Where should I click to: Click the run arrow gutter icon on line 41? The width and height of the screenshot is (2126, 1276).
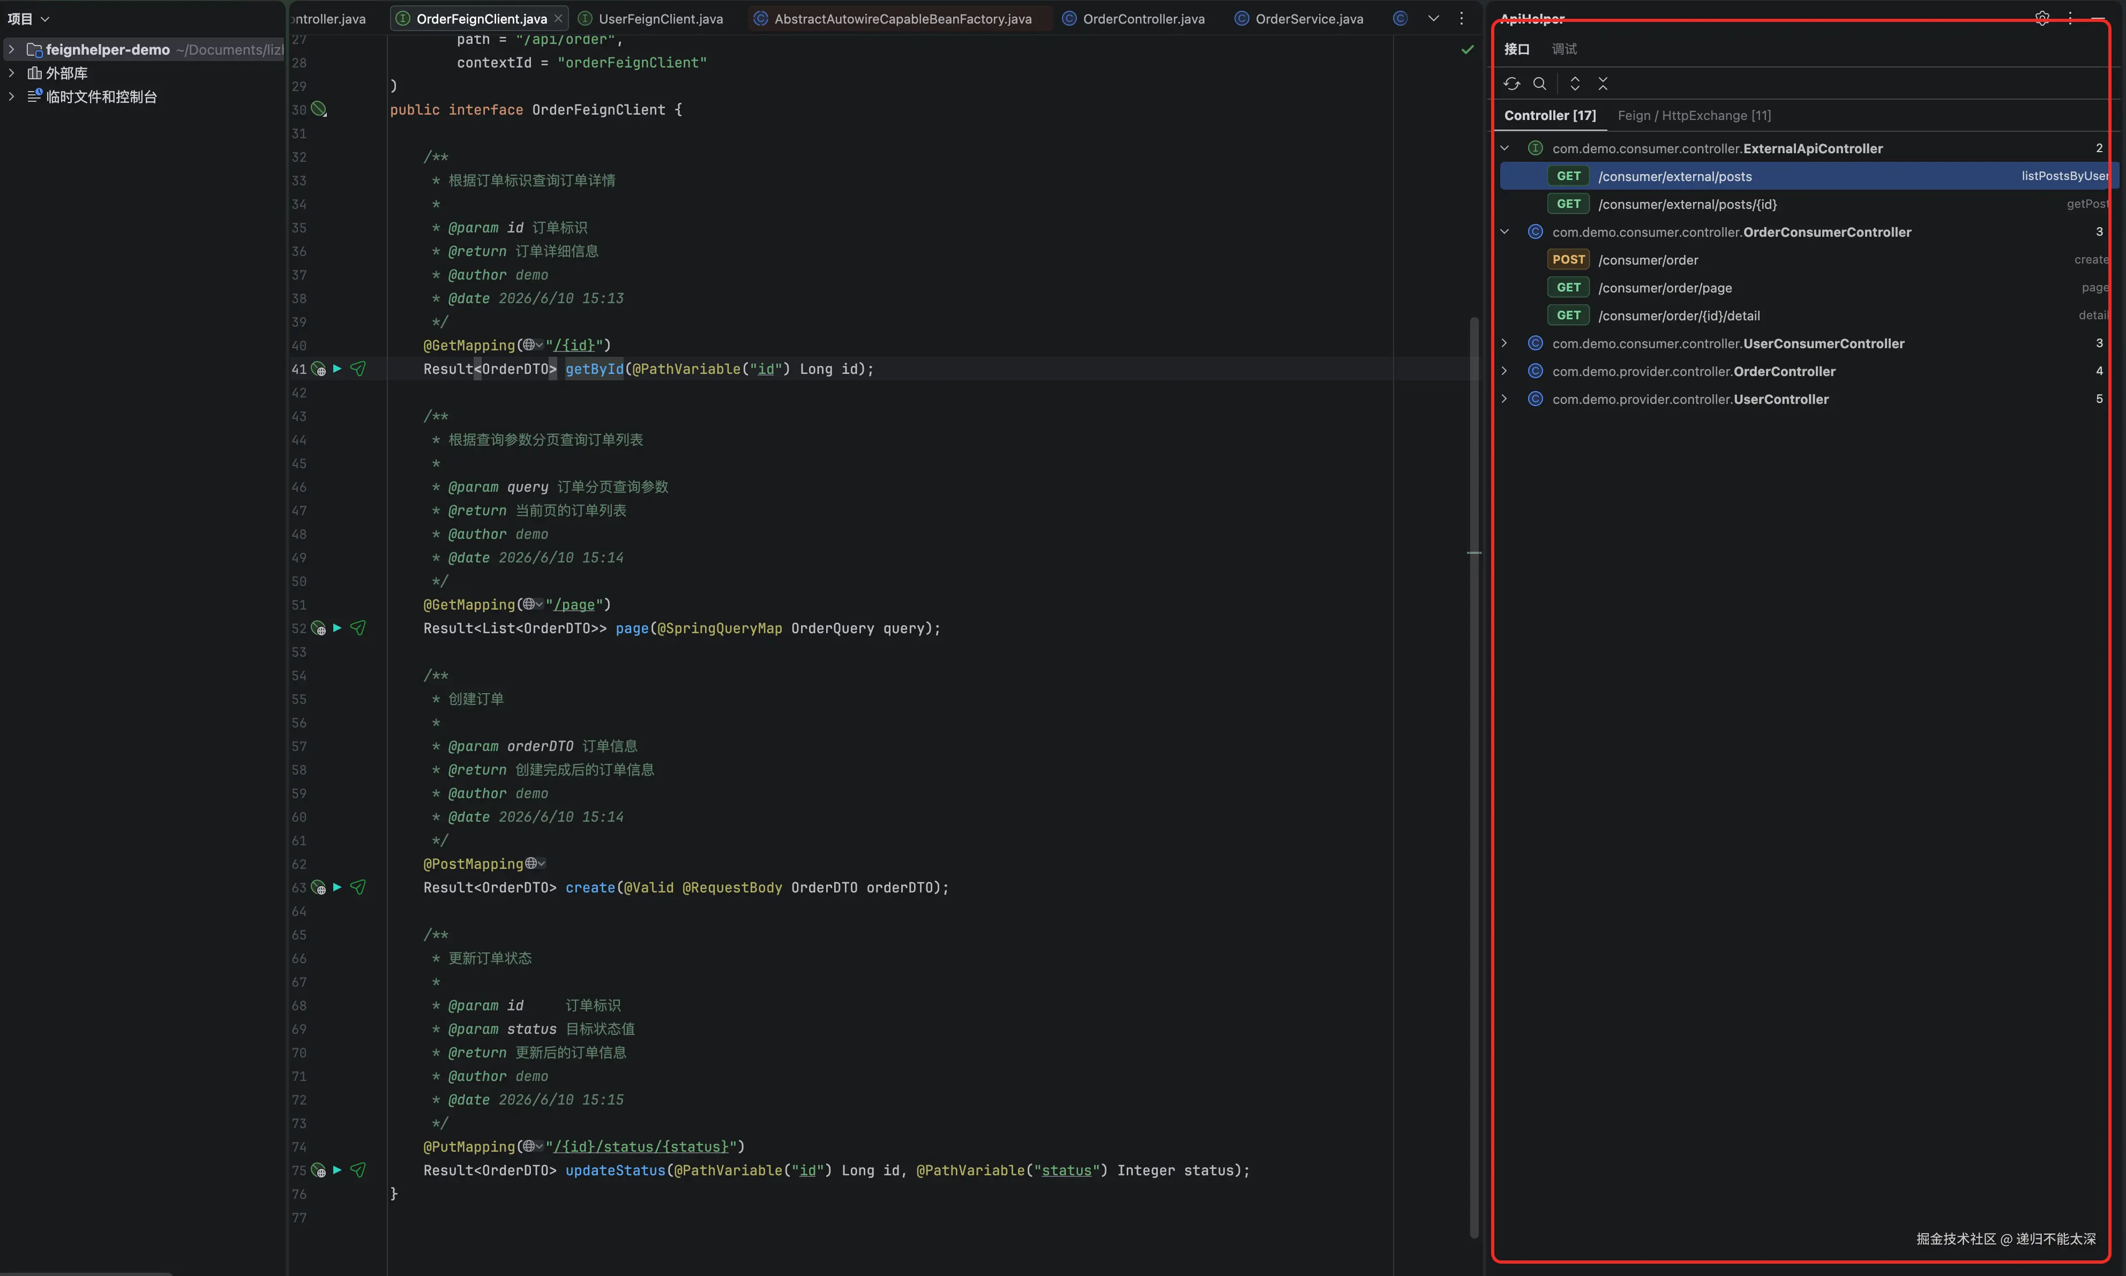click(337, 369)
